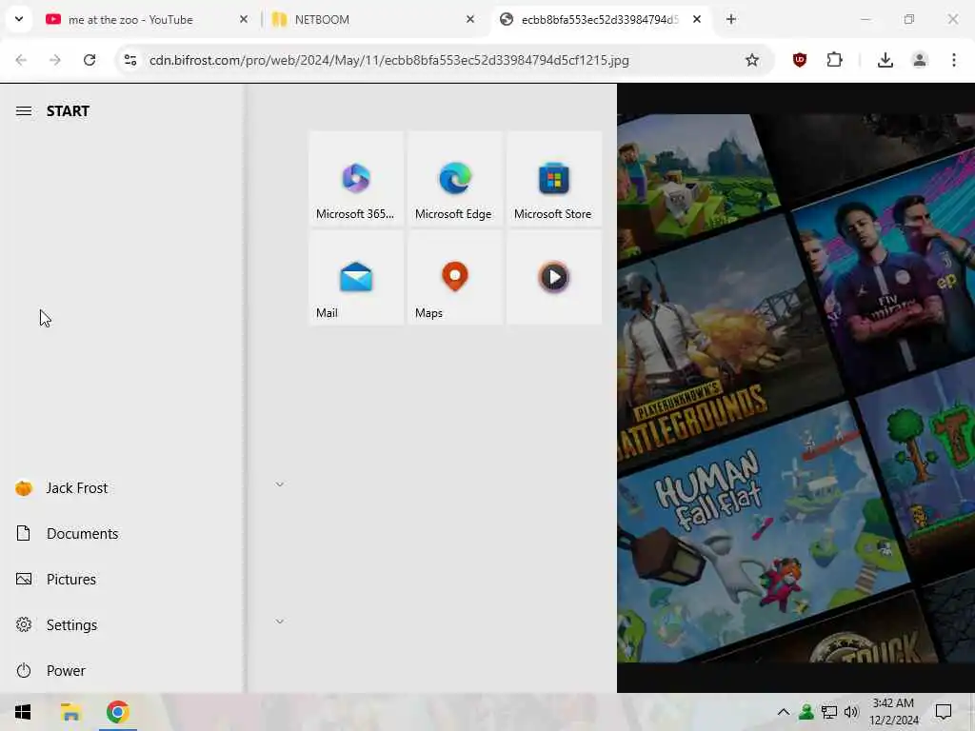The width and height of the screenshot is (975, 731).
Task: Open a new browser tab
Action: [x=731, y=19]
